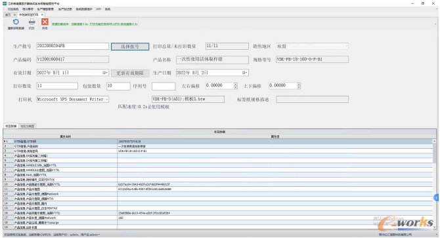Click the GUID value starting 6d37 in row 10

coord(144,184)
